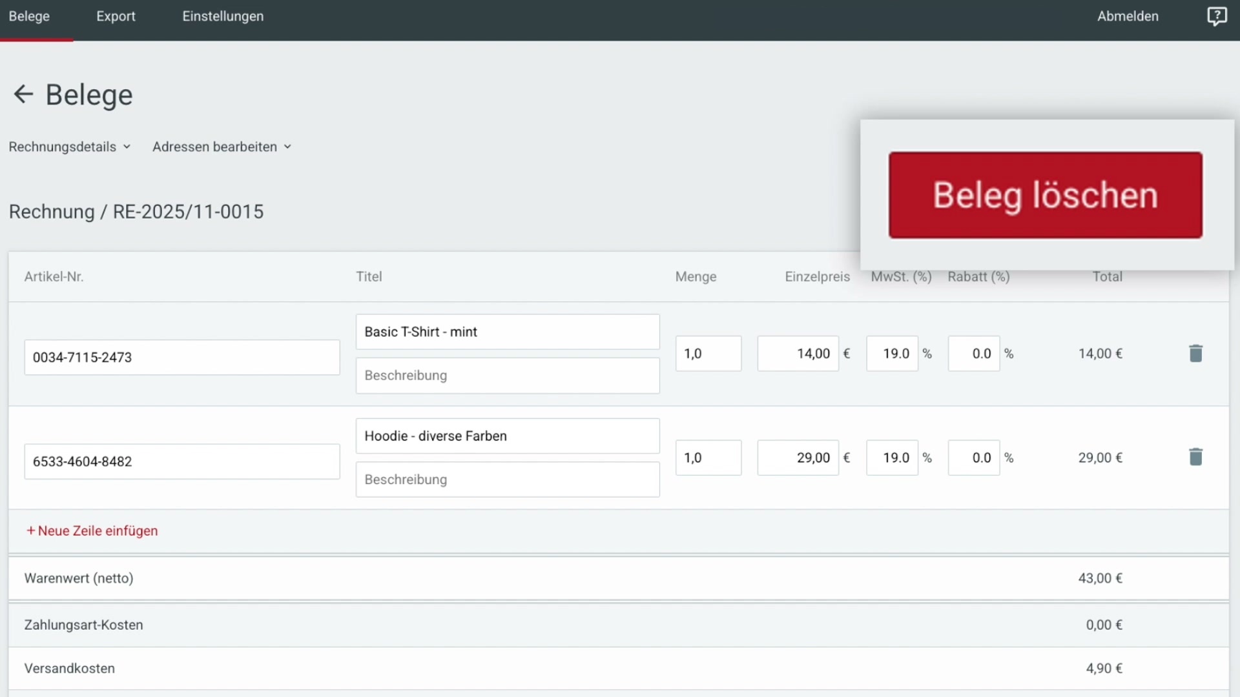
Task: Click the Zahlungsart-Kosten label
Action: tap(83, 625)
